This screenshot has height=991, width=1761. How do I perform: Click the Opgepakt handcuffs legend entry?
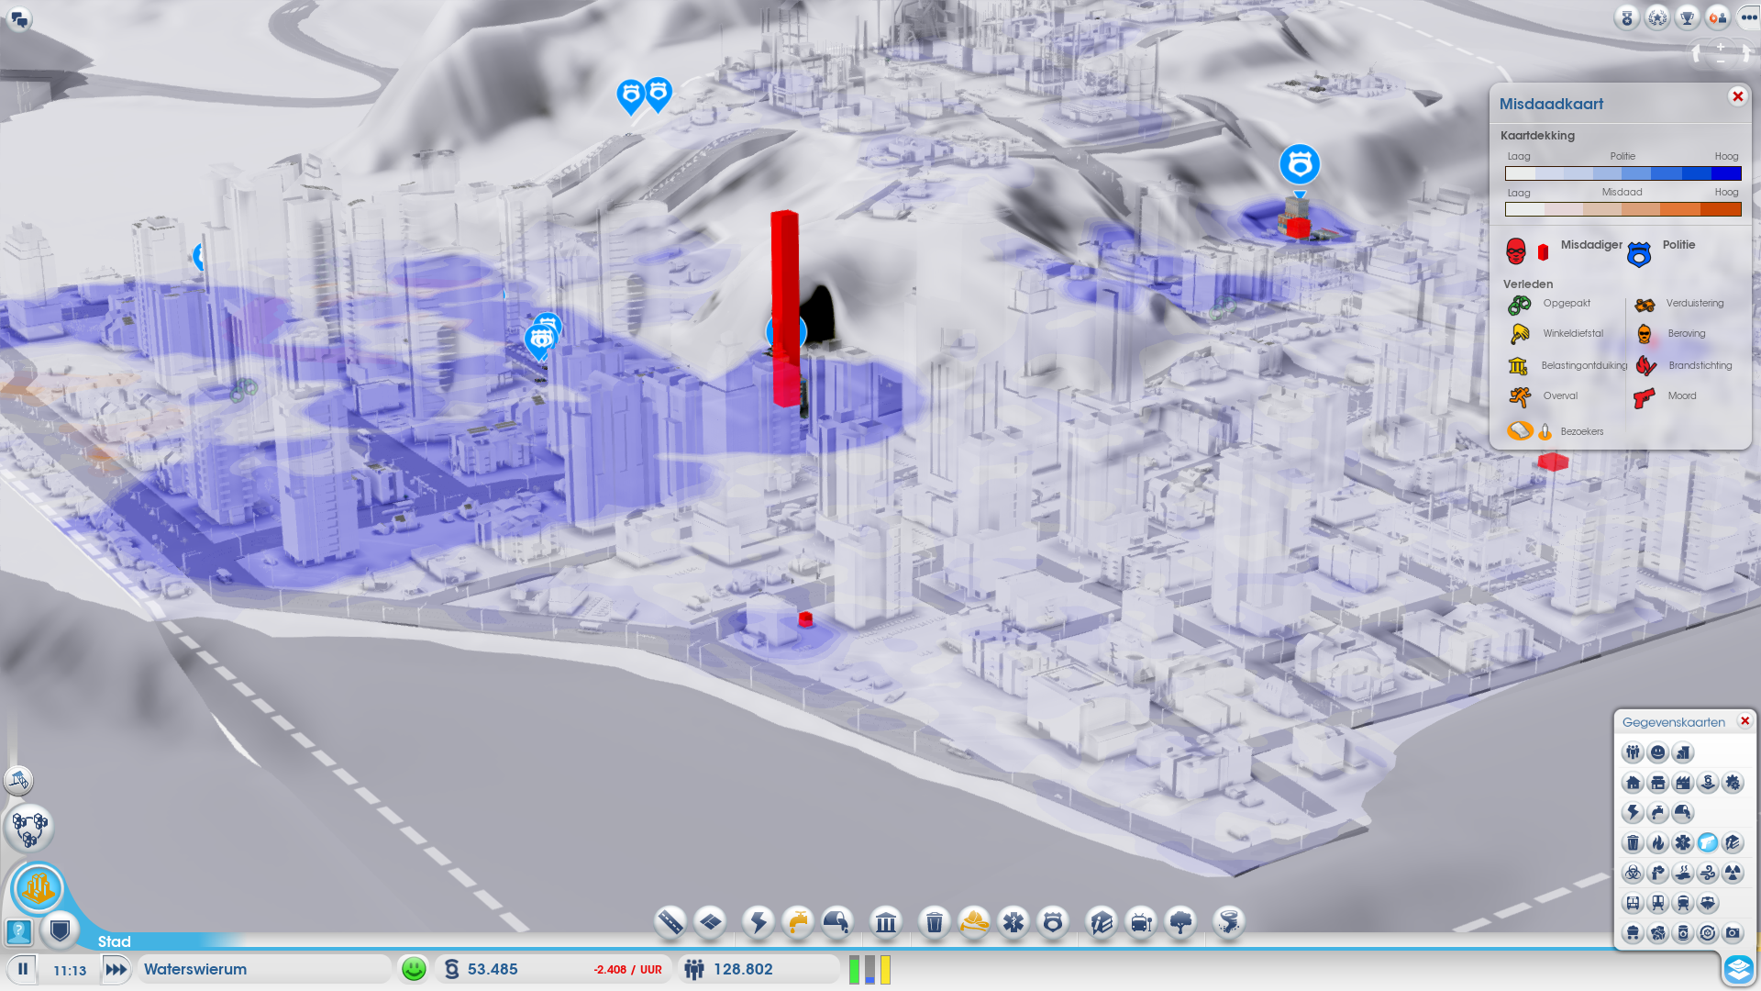coord(1550,304)
